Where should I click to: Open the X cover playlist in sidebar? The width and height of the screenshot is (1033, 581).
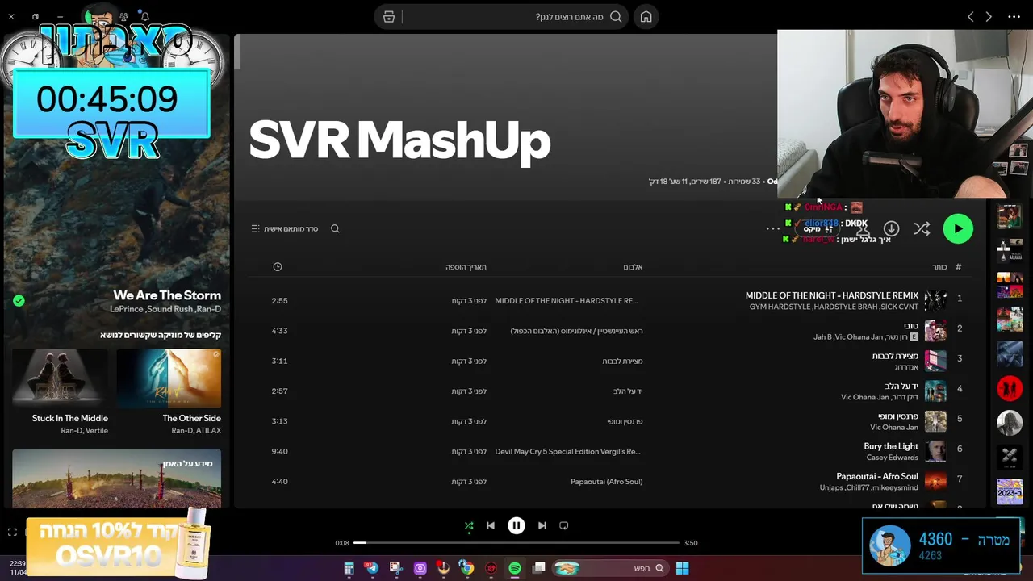[x=1009, y=458]
